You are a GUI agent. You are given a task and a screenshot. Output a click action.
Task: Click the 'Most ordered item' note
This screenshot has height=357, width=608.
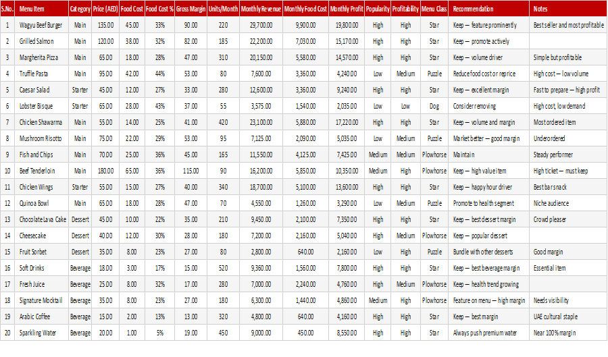point(568,122)
